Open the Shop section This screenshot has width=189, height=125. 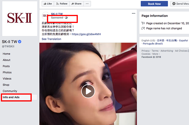pyautogui.click(x=6, y=85)
